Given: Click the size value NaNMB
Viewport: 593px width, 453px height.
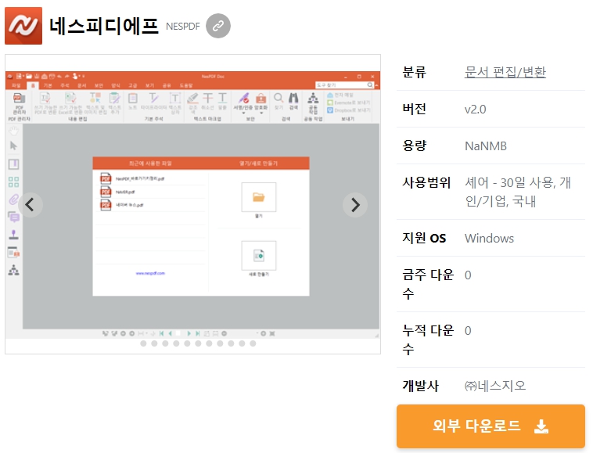Looking at the screenshot, I should 486,146.
